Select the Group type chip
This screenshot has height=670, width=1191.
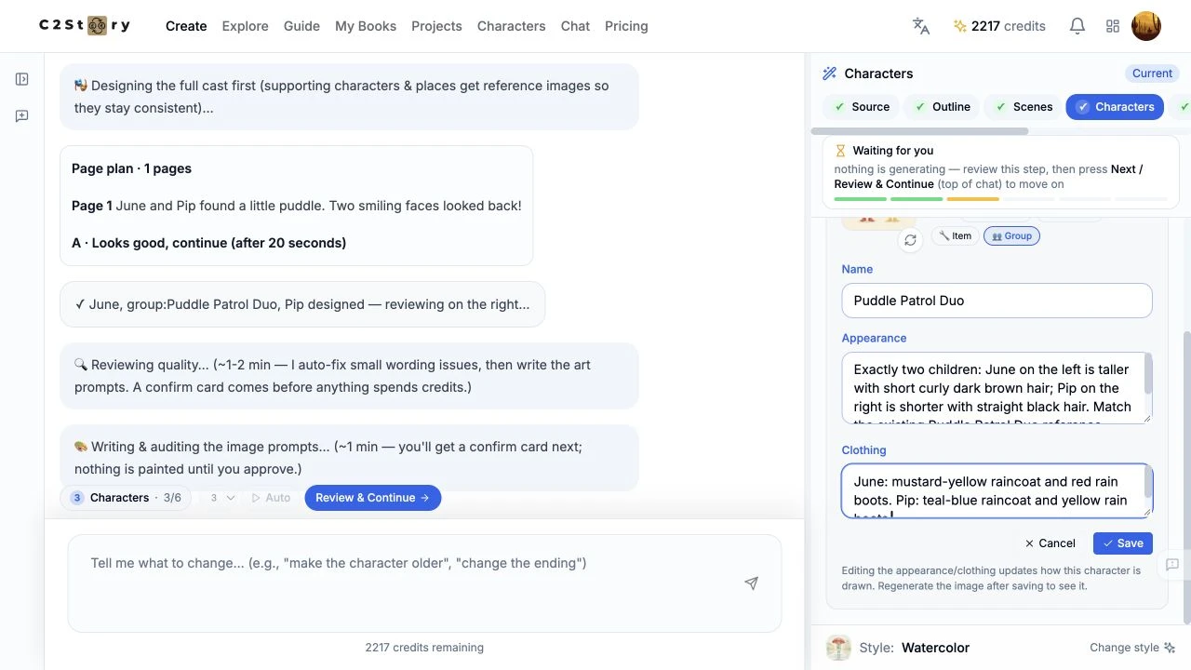point(1011,236)
